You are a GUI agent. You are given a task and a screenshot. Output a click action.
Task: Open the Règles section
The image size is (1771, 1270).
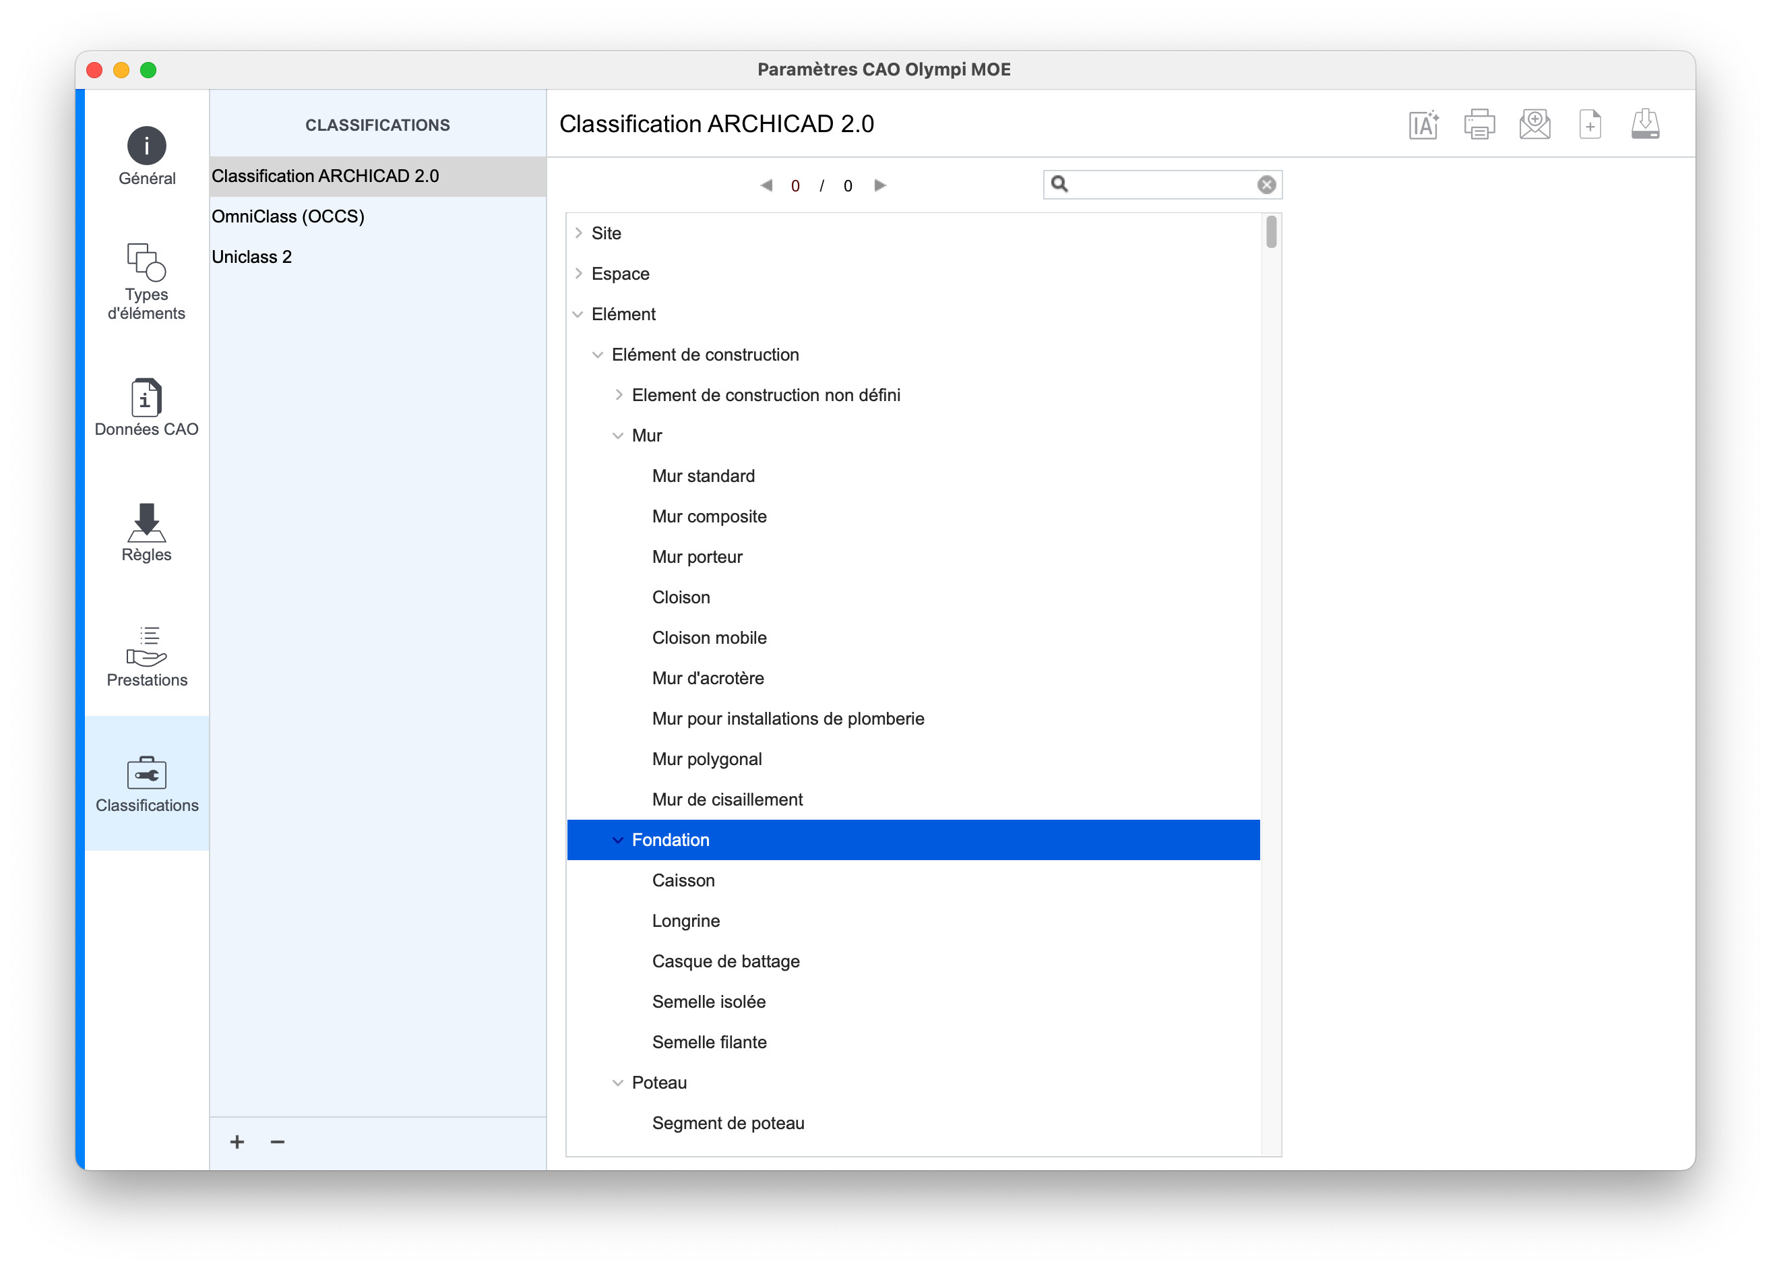tap(147, 532)
